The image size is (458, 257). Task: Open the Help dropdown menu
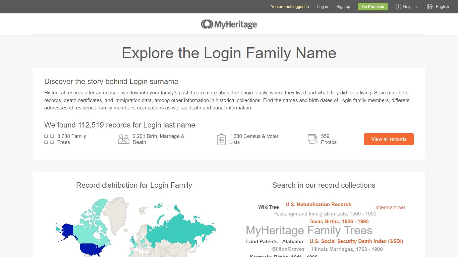407,6
